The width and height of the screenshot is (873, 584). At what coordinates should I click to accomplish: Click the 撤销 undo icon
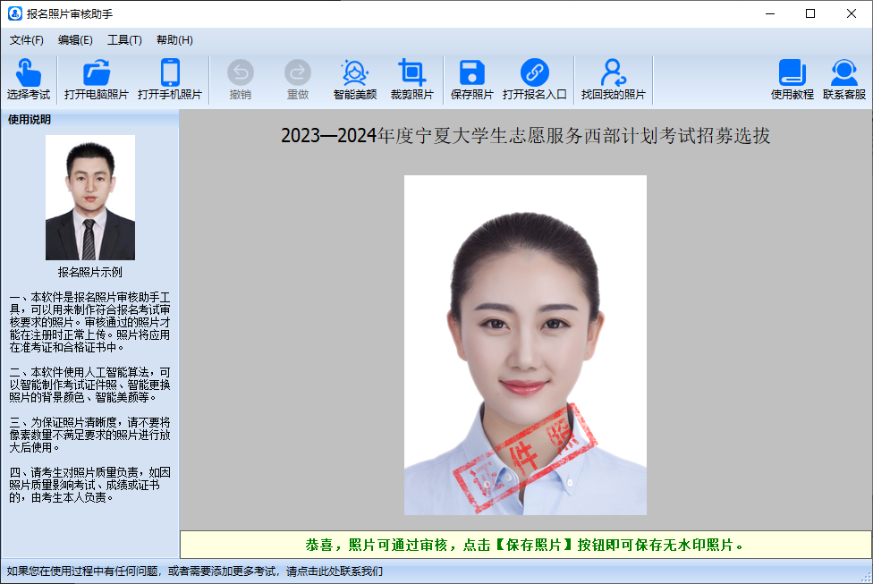click(241, 73)
